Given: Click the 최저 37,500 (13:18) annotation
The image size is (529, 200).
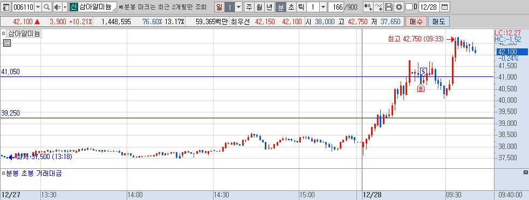Looking at the screenshot, I should (44, 156).
